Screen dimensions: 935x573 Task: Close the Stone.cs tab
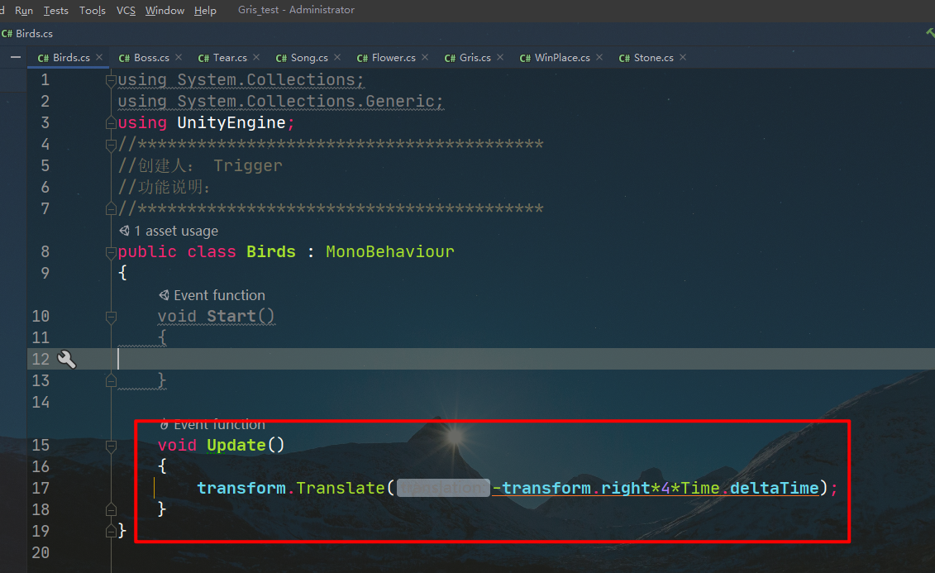point(682,57)
